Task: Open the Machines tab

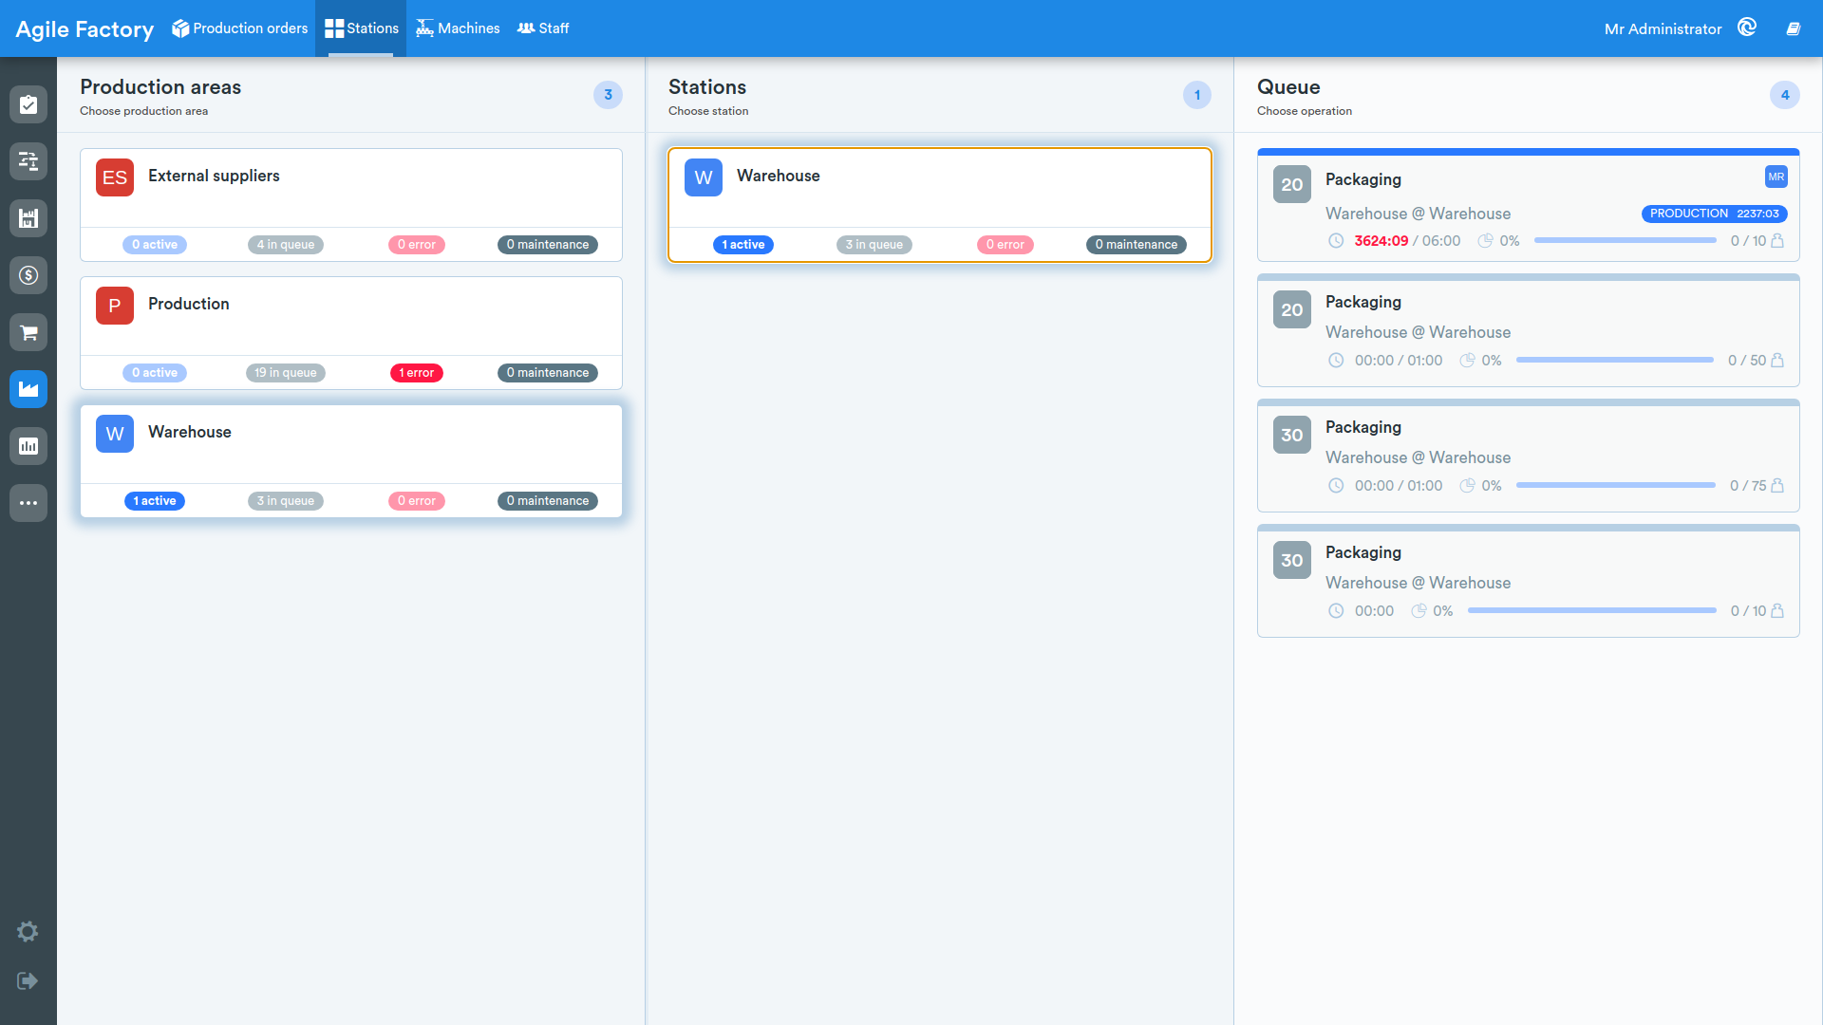Action: coord(458,28)
